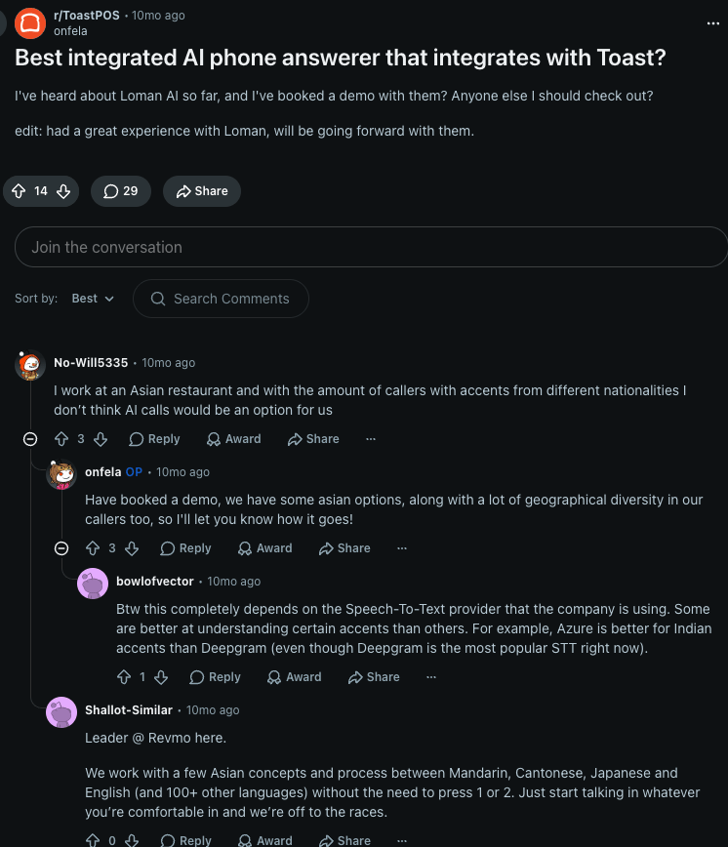Share the main post
This screenshot has height=847, width=728.
click(202, 191)
